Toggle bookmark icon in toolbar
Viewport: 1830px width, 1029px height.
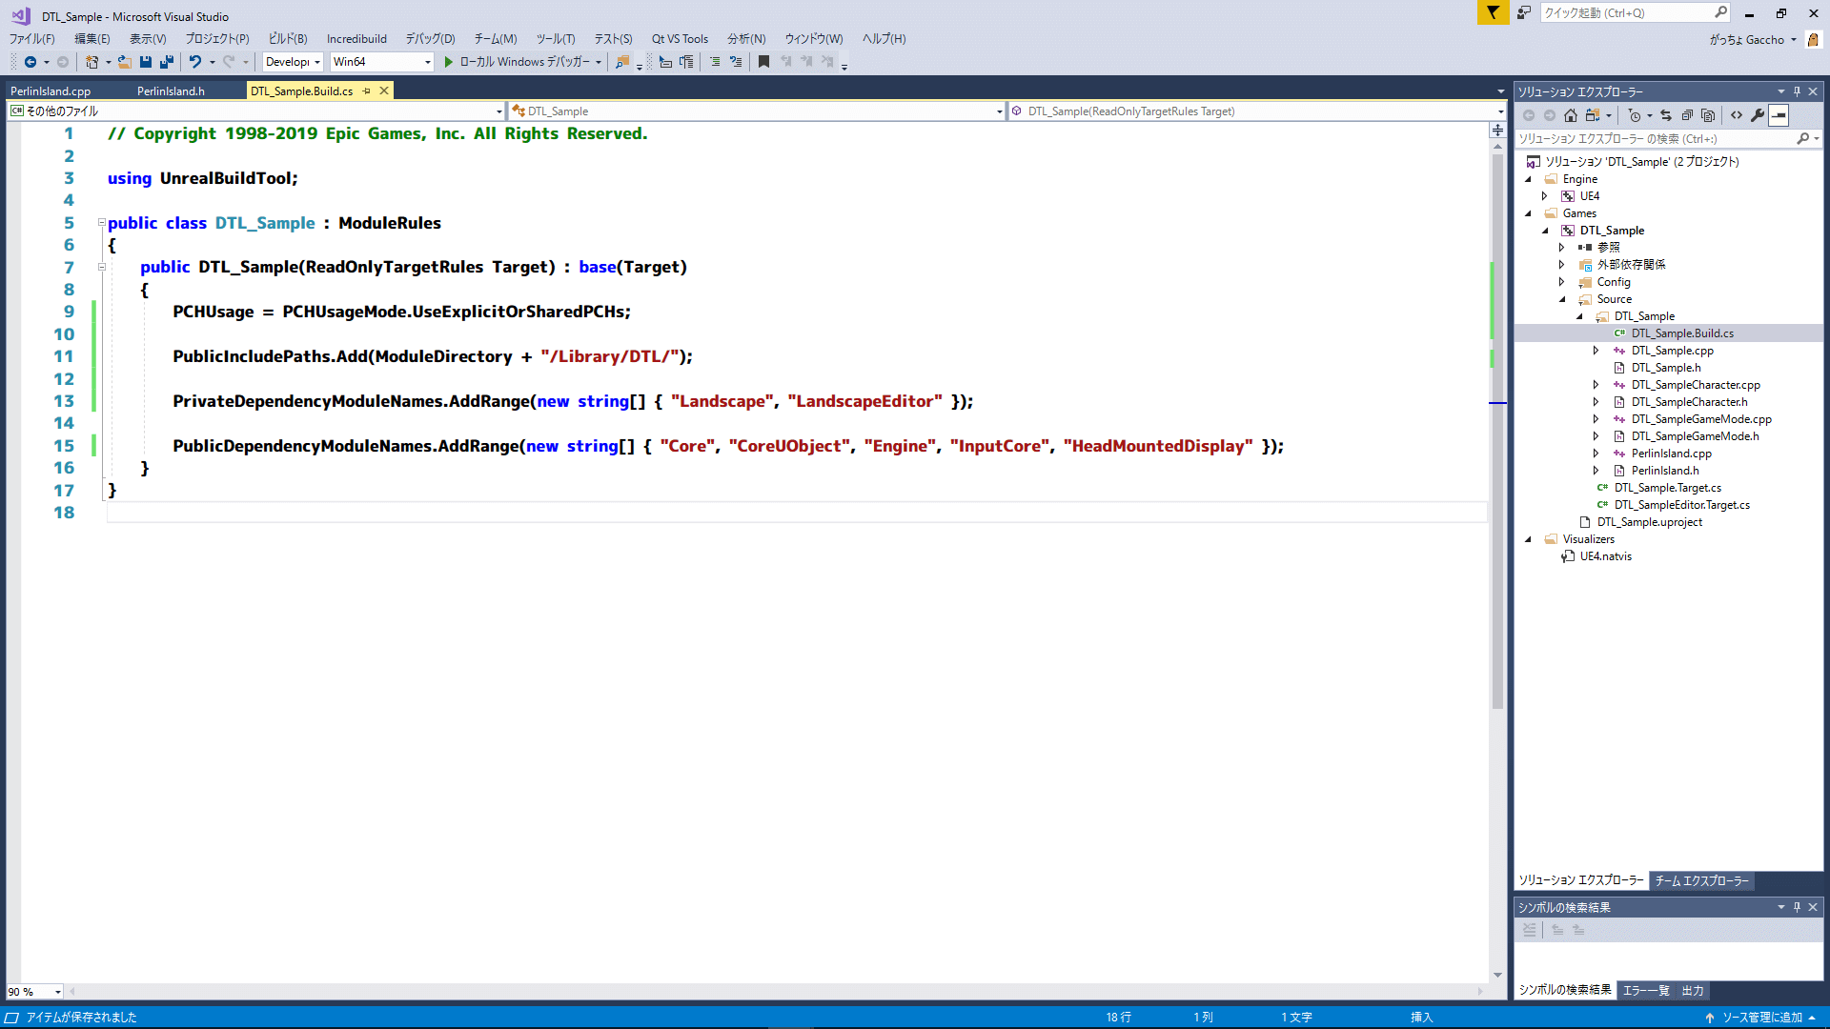coord(763,62)
